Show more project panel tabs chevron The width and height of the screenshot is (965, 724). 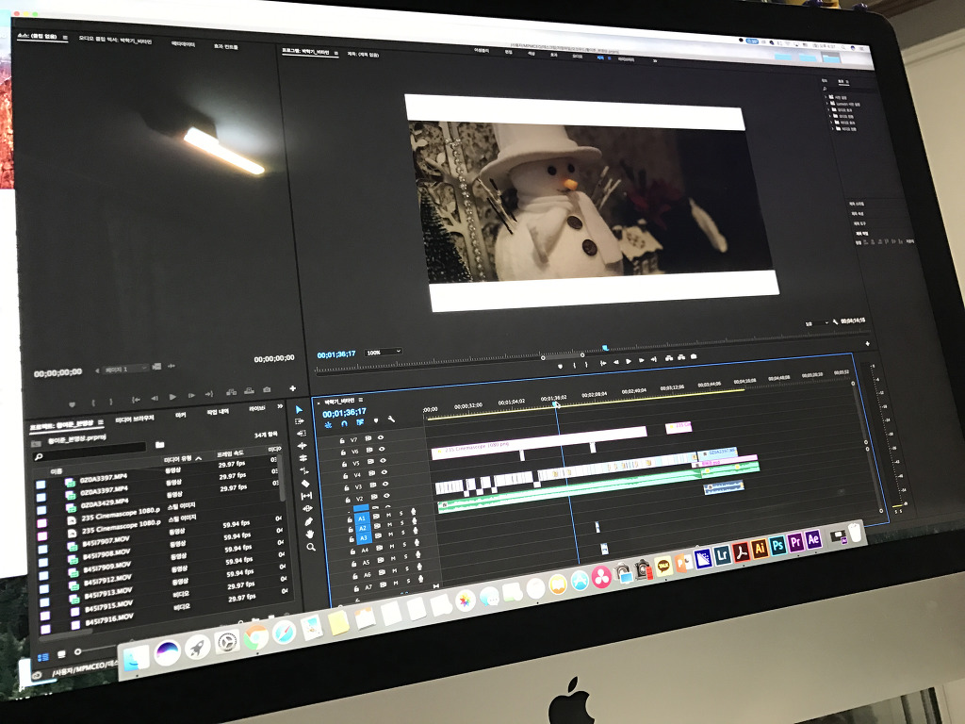coord(280,406)
